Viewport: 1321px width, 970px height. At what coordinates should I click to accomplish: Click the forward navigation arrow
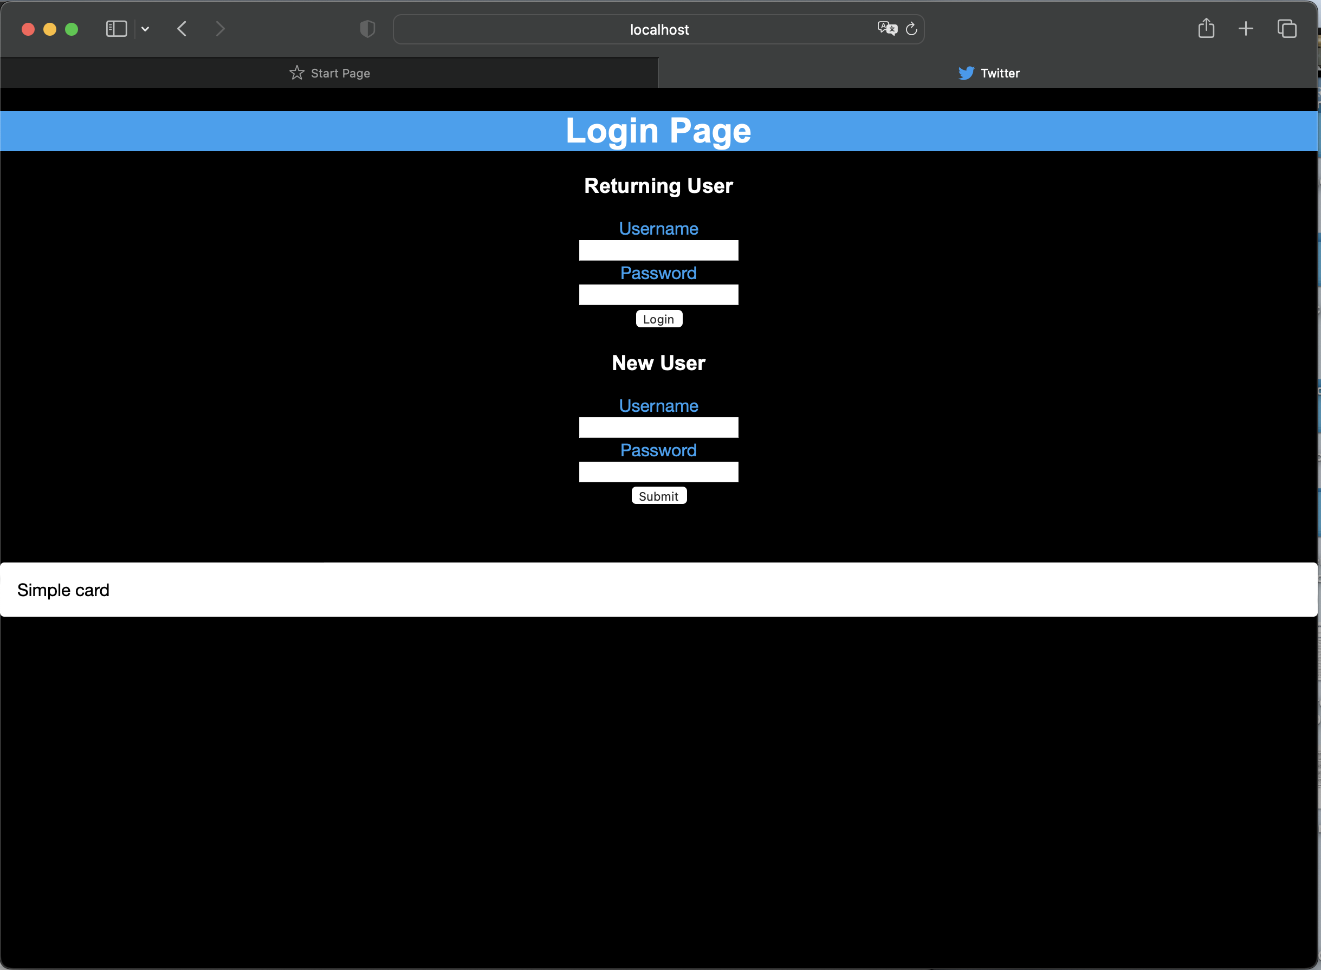[x=220, y=29]
